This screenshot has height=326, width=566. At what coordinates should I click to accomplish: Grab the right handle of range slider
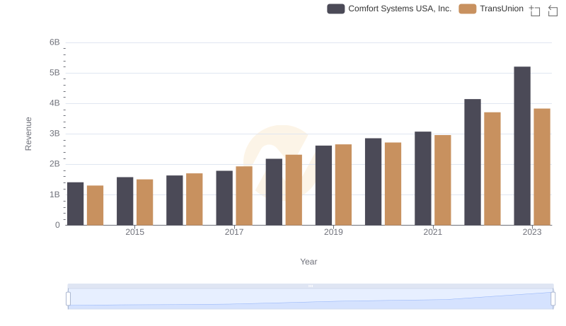pos(553,299)
